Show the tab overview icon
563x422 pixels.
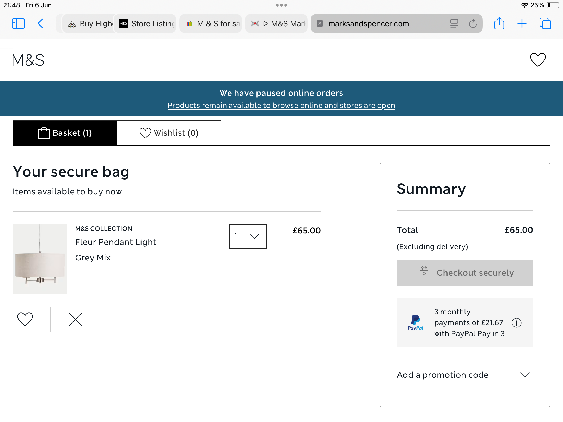coord(545,23)
